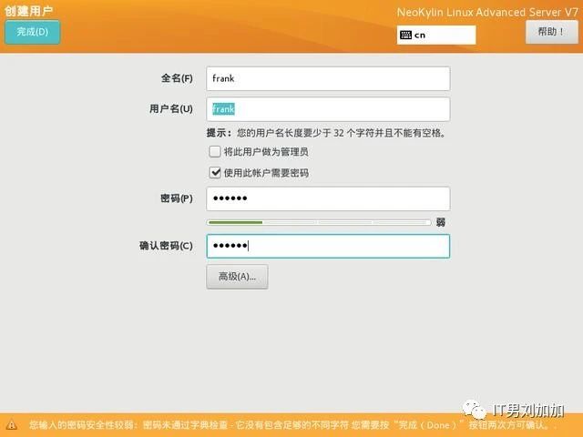
Task: Click the 创建用户 page title
Action: [x=28, y=11]
